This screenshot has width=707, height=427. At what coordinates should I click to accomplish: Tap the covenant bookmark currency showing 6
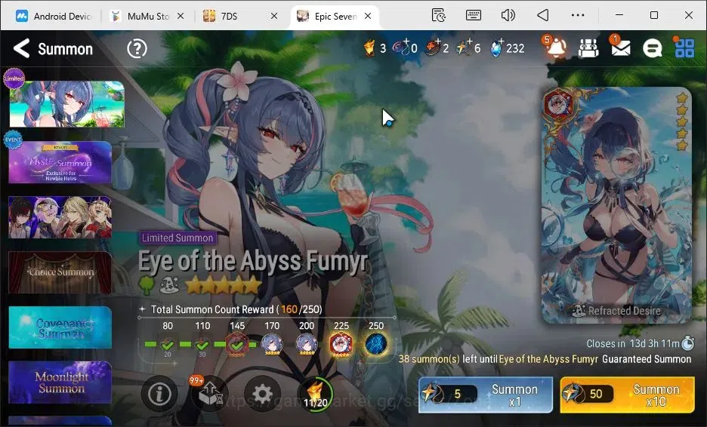[464, 48]
